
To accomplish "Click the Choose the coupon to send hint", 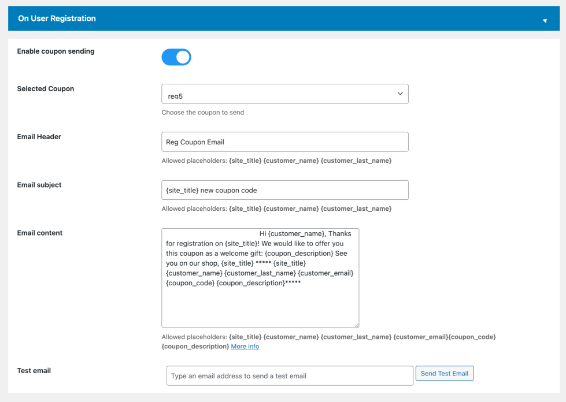I will 202,113.
